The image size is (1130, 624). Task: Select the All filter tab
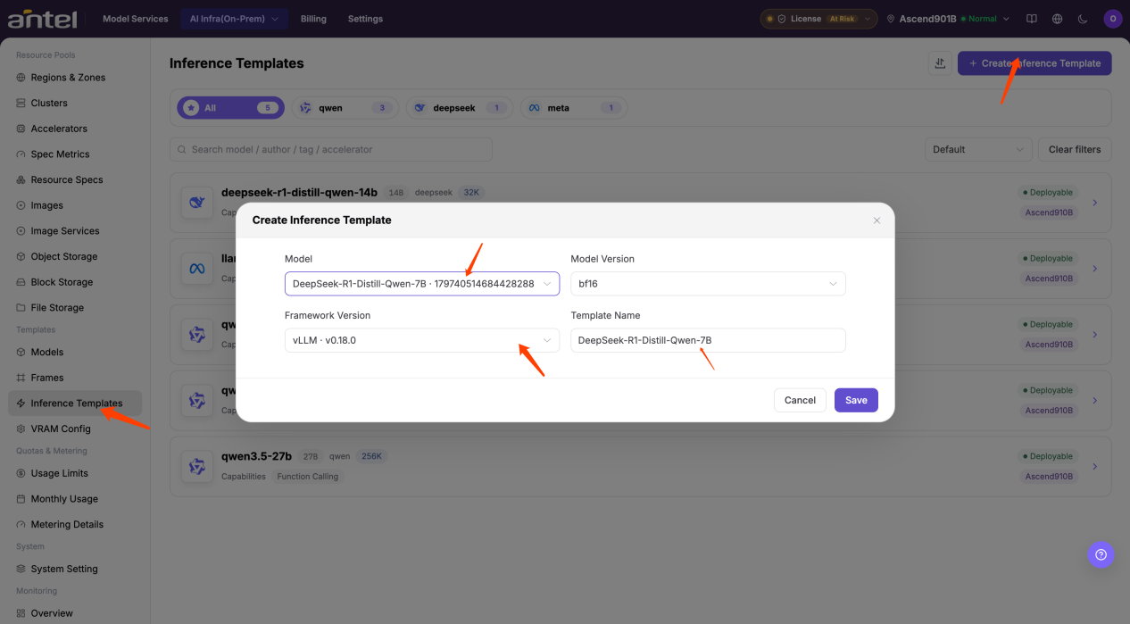coord(230,108)
